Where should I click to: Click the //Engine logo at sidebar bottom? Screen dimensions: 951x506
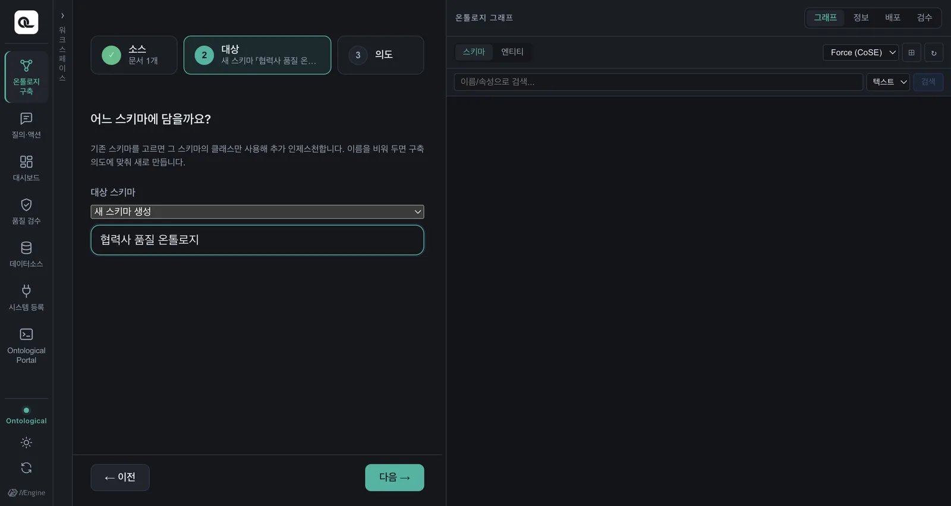click(x=26, y=492)
